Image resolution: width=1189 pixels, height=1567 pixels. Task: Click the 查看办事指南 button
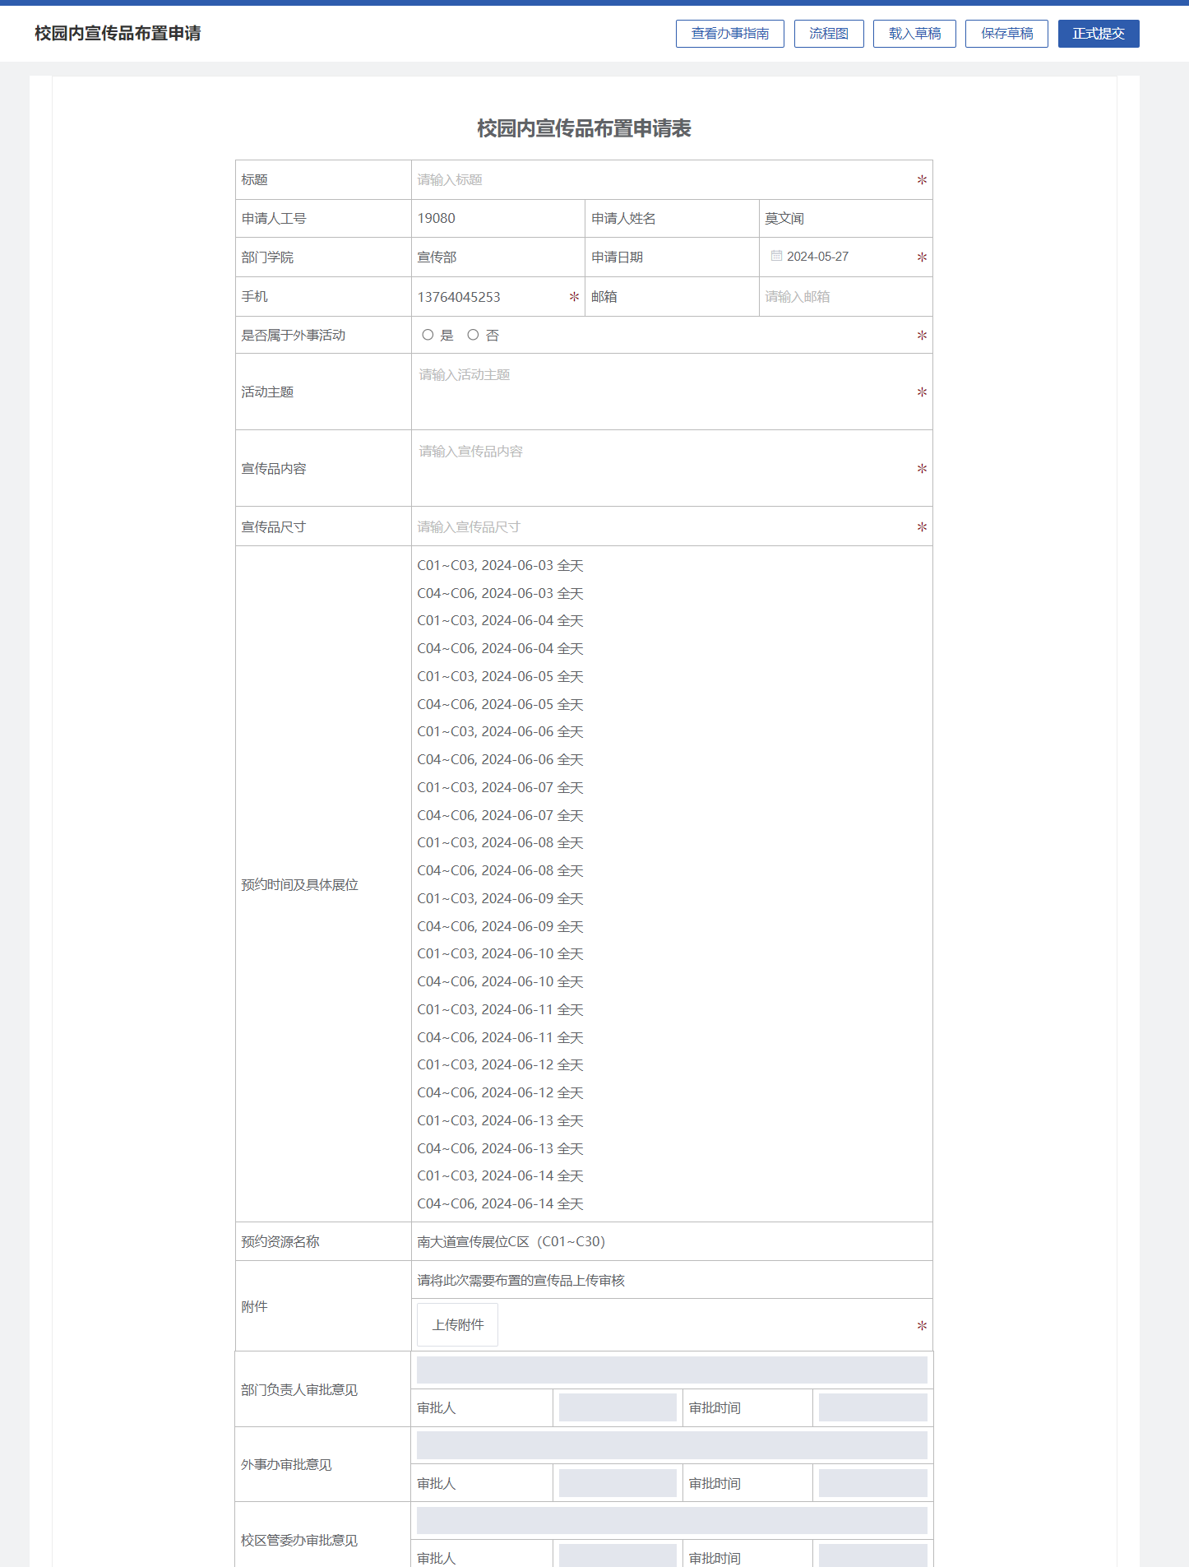[729, 34]
